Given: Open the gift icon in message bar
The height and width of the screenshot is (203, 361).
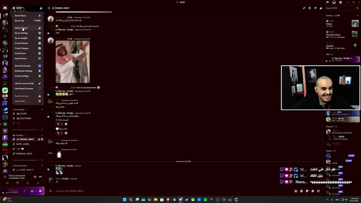Looking at the screenshot, I should pyautogui.click(x=296, y=191).
